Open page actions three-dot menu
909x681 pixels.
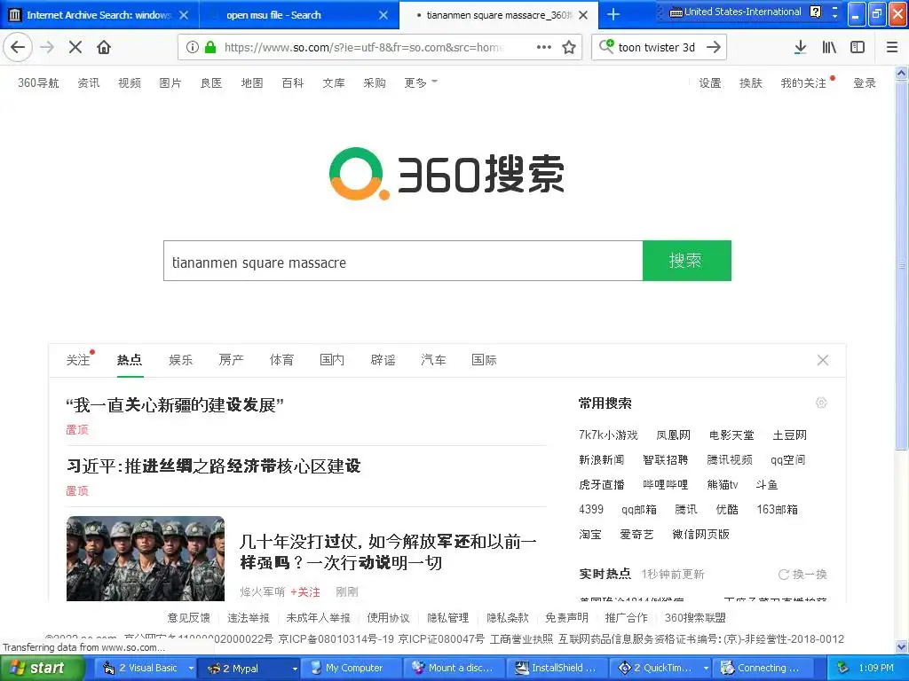pos(544,47)
